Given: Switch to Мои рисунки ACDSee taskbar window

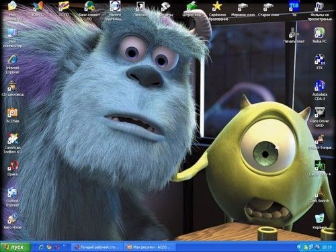Looking at the screenshot, I should (x=149, y=247).
